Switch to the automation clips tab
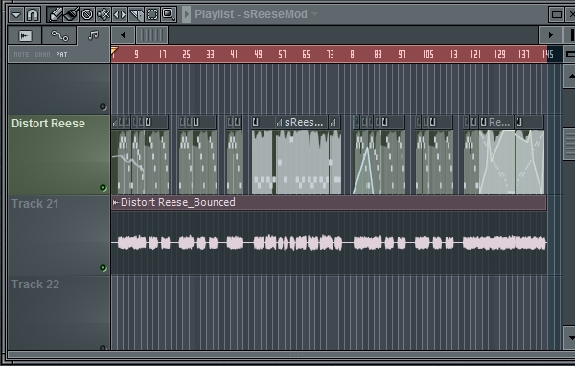 [x=59, y=35]
